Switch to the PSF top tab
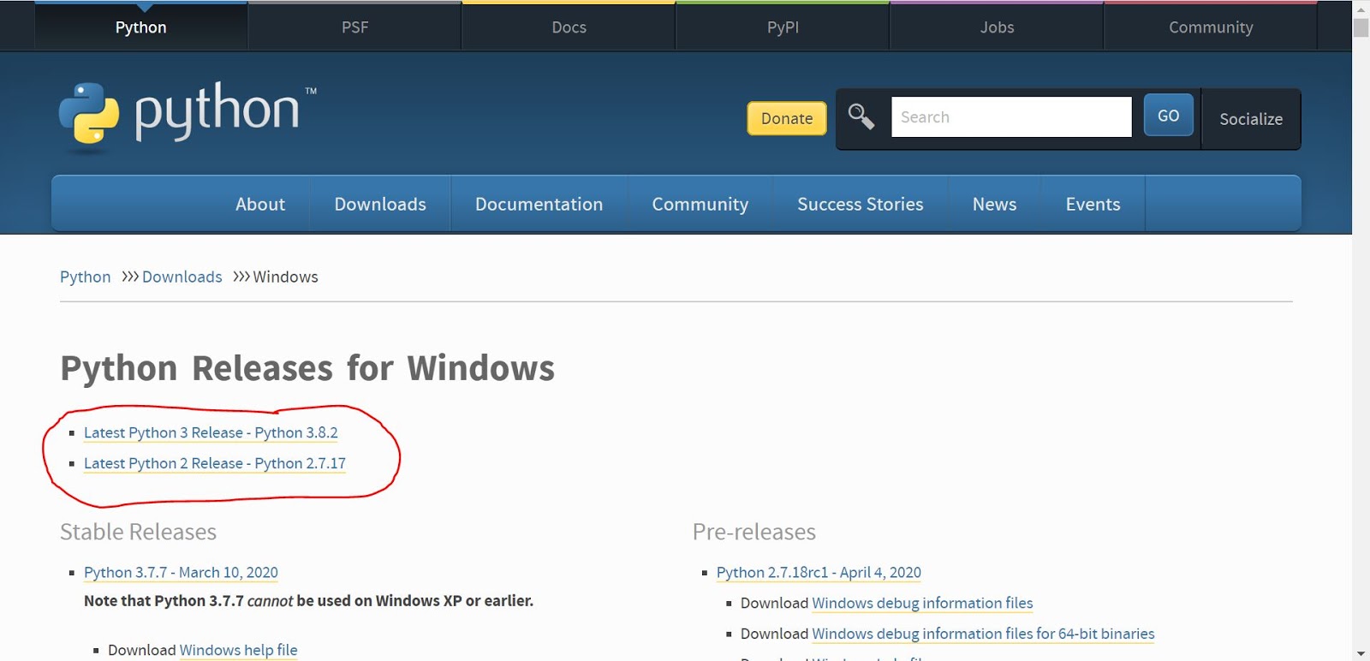The width and height of the screenshot is (1370, 661). coord(355,27)
